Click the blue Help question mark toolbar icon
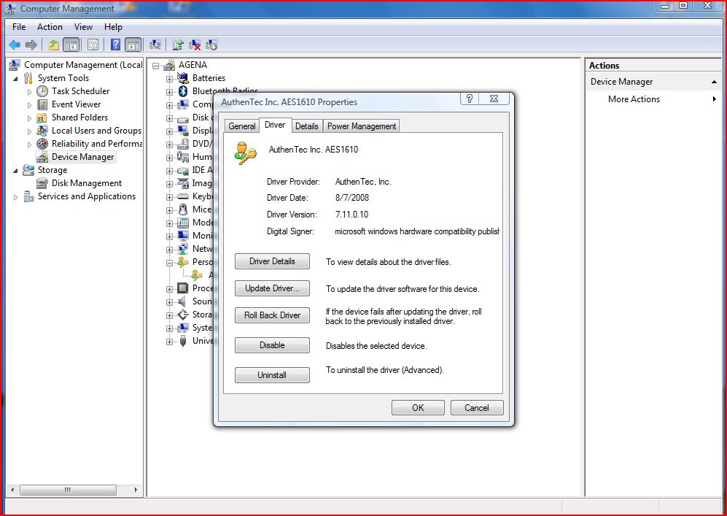The image size is (727, 516). tap(115, 45)
